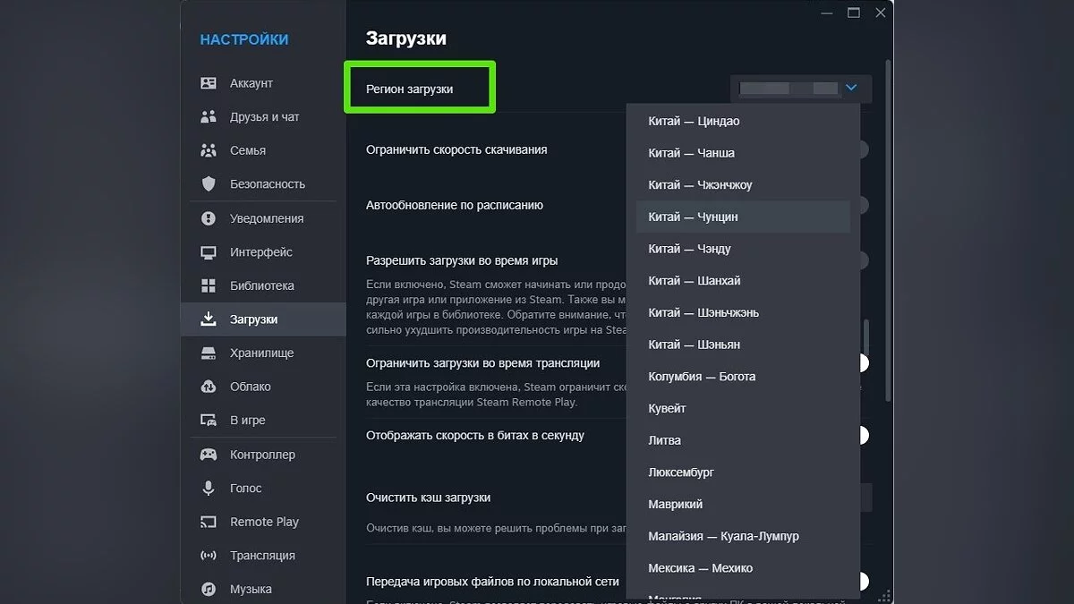
Task: Open the Интерфейс settings section
Action: point(263,252)
